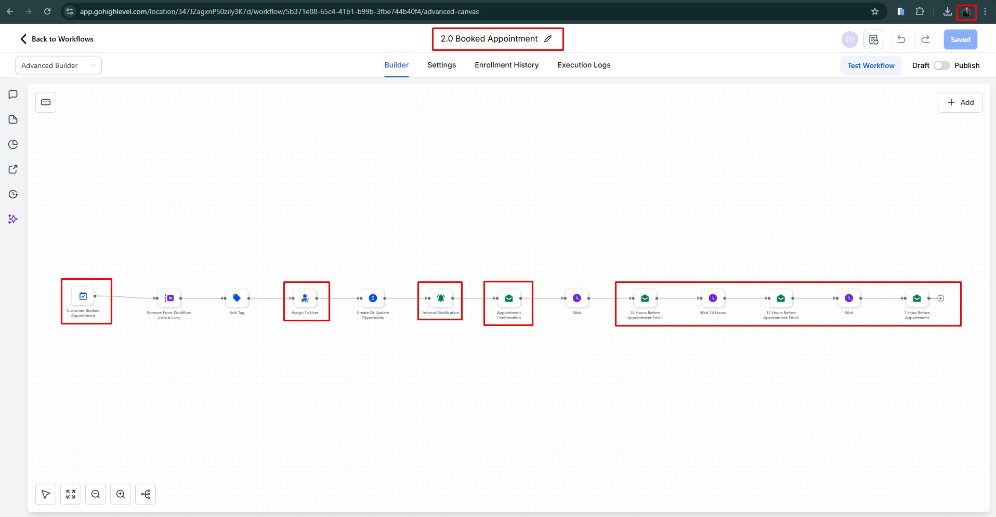Screen dimensions: 996x517
Task: Open the Add Tag action node
Action: 237,298
